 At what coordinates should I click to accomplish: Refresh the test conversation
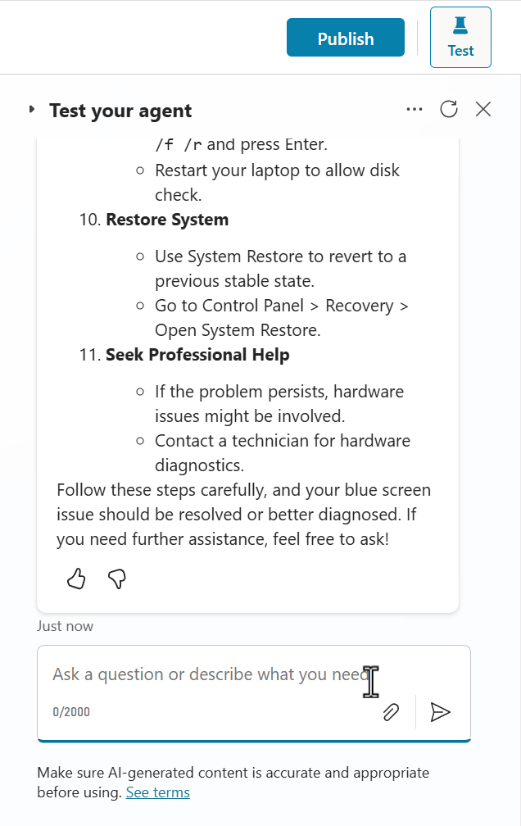[x=449, y=108]
